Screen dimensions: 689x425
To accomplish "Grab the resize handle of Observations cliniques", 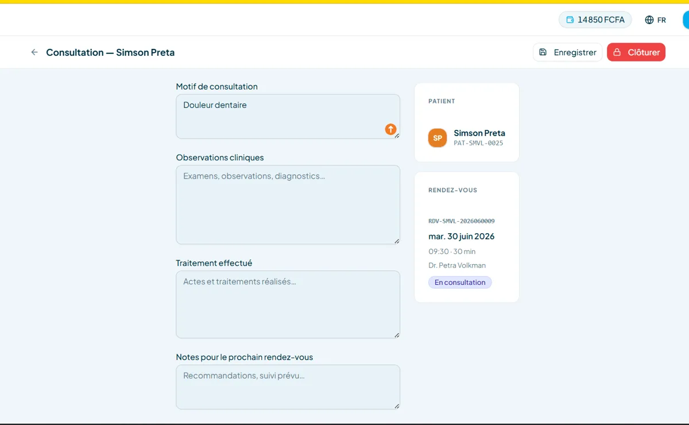I will point(397,241).
